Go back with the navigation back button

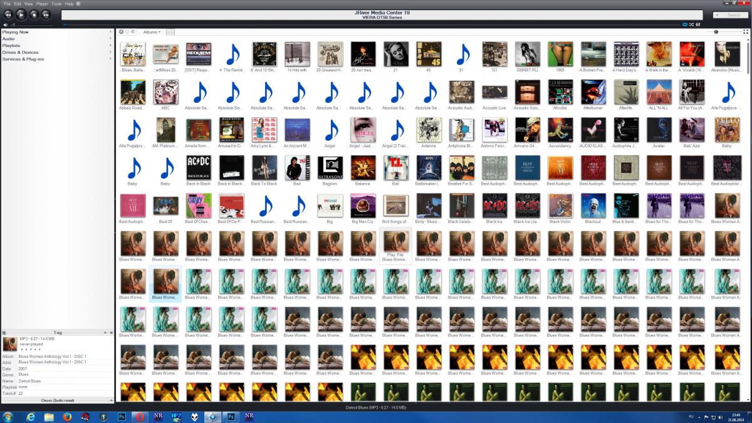(x=122, y=32)
